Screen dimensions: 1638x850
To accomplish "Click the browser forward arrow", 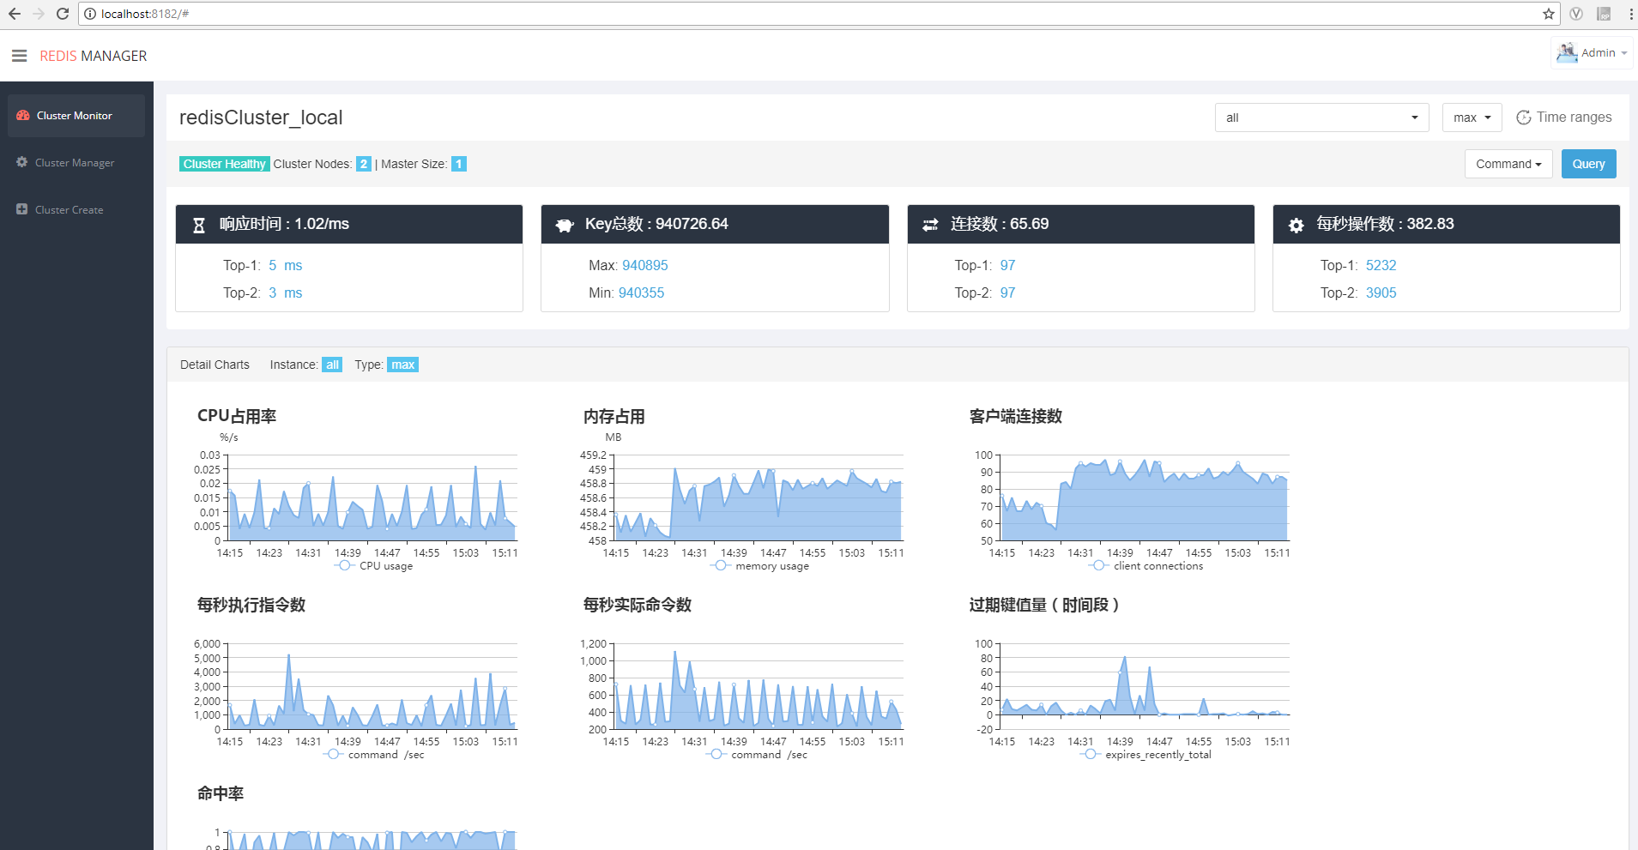I will (39, 14).
